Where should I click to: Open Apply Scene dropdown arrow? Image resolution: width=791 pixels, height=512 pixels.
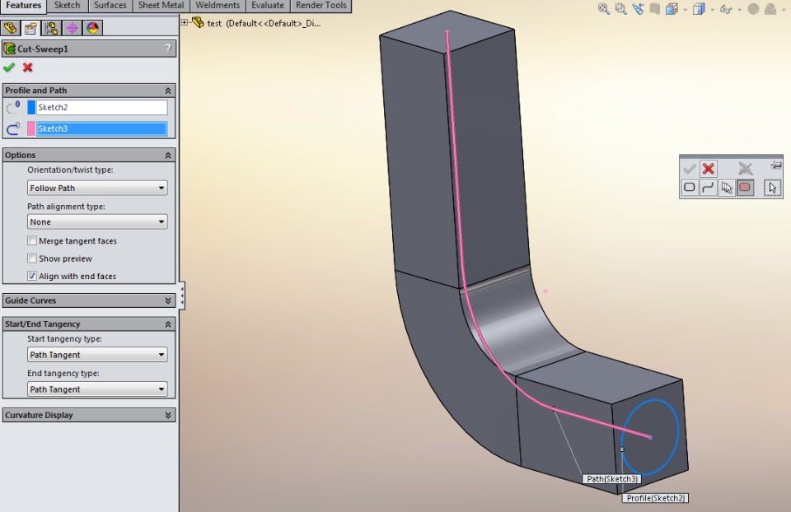[x=784, y=10]
